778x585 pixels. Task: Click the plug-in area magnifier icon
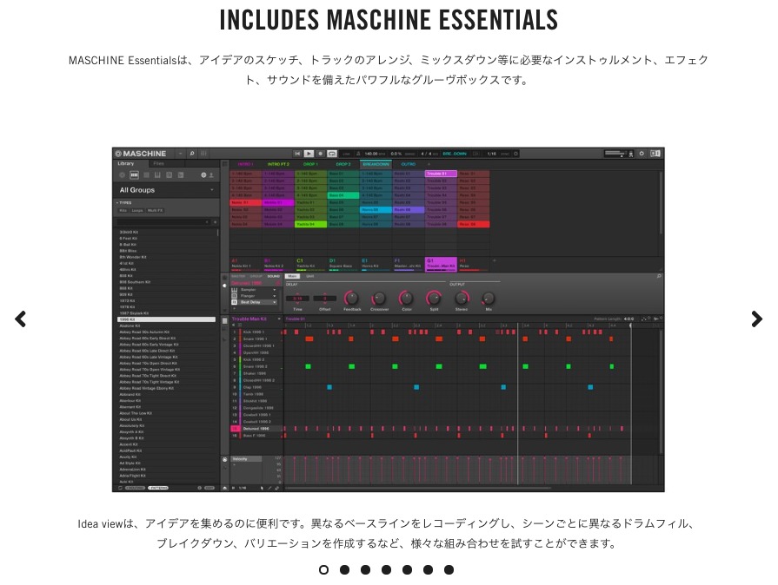pyautogui.click(x=659, y=276)
